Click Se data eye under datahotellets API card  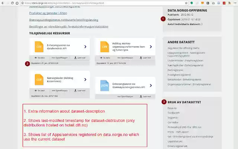[x=39, y=58]
